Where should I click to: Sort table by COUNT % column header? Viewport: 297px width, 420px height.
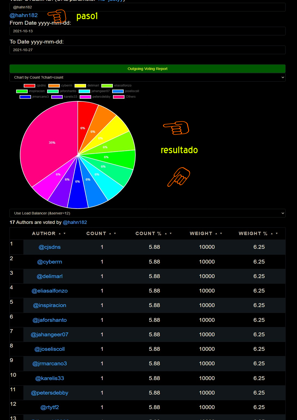coord(148,233)
